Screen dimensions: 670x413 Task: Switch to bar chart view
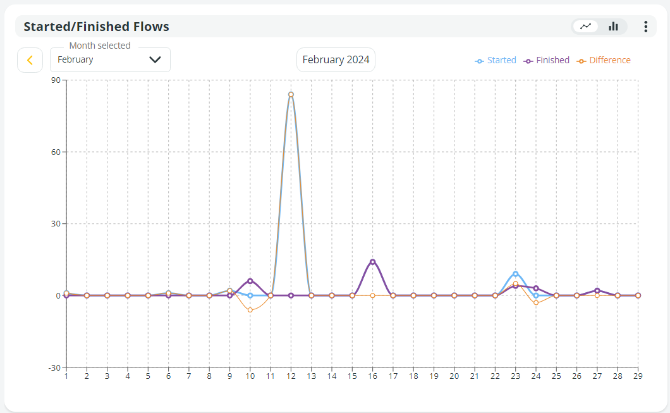[x=613, y=27]
